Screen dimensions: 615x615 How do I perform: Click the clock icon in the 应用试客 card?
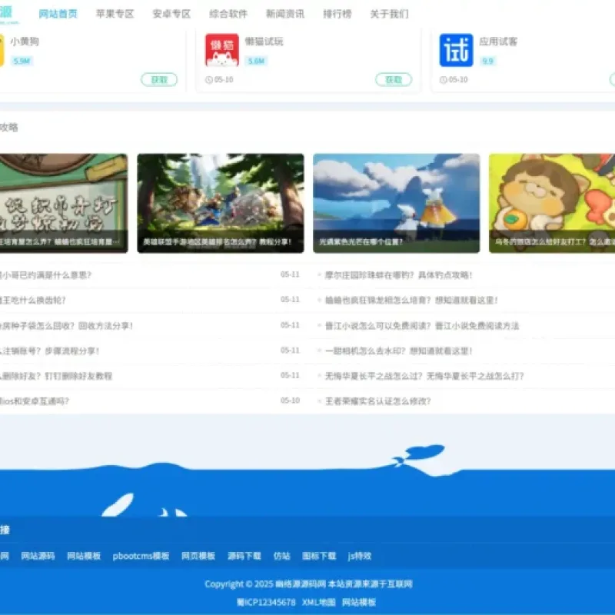(444, 80)
